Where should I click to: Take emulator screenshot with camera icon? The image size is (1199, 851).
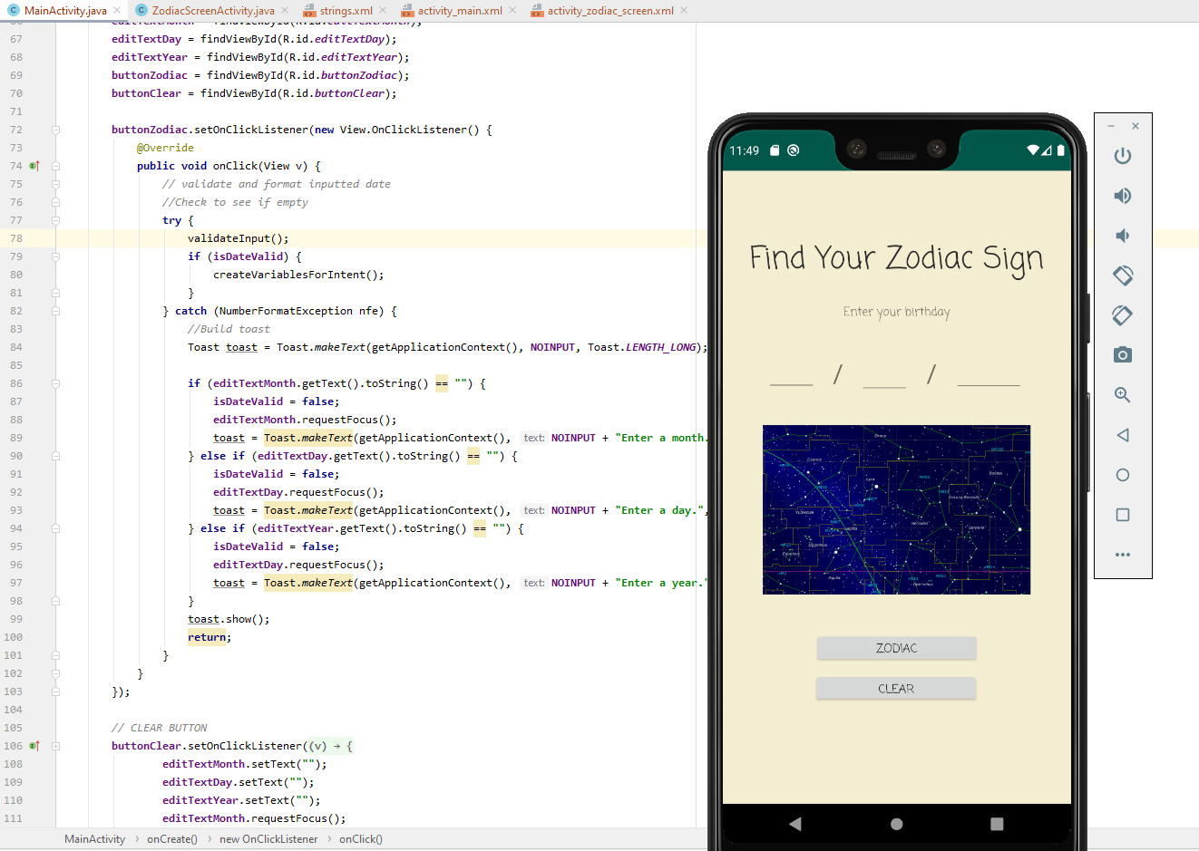(1123, 354)
